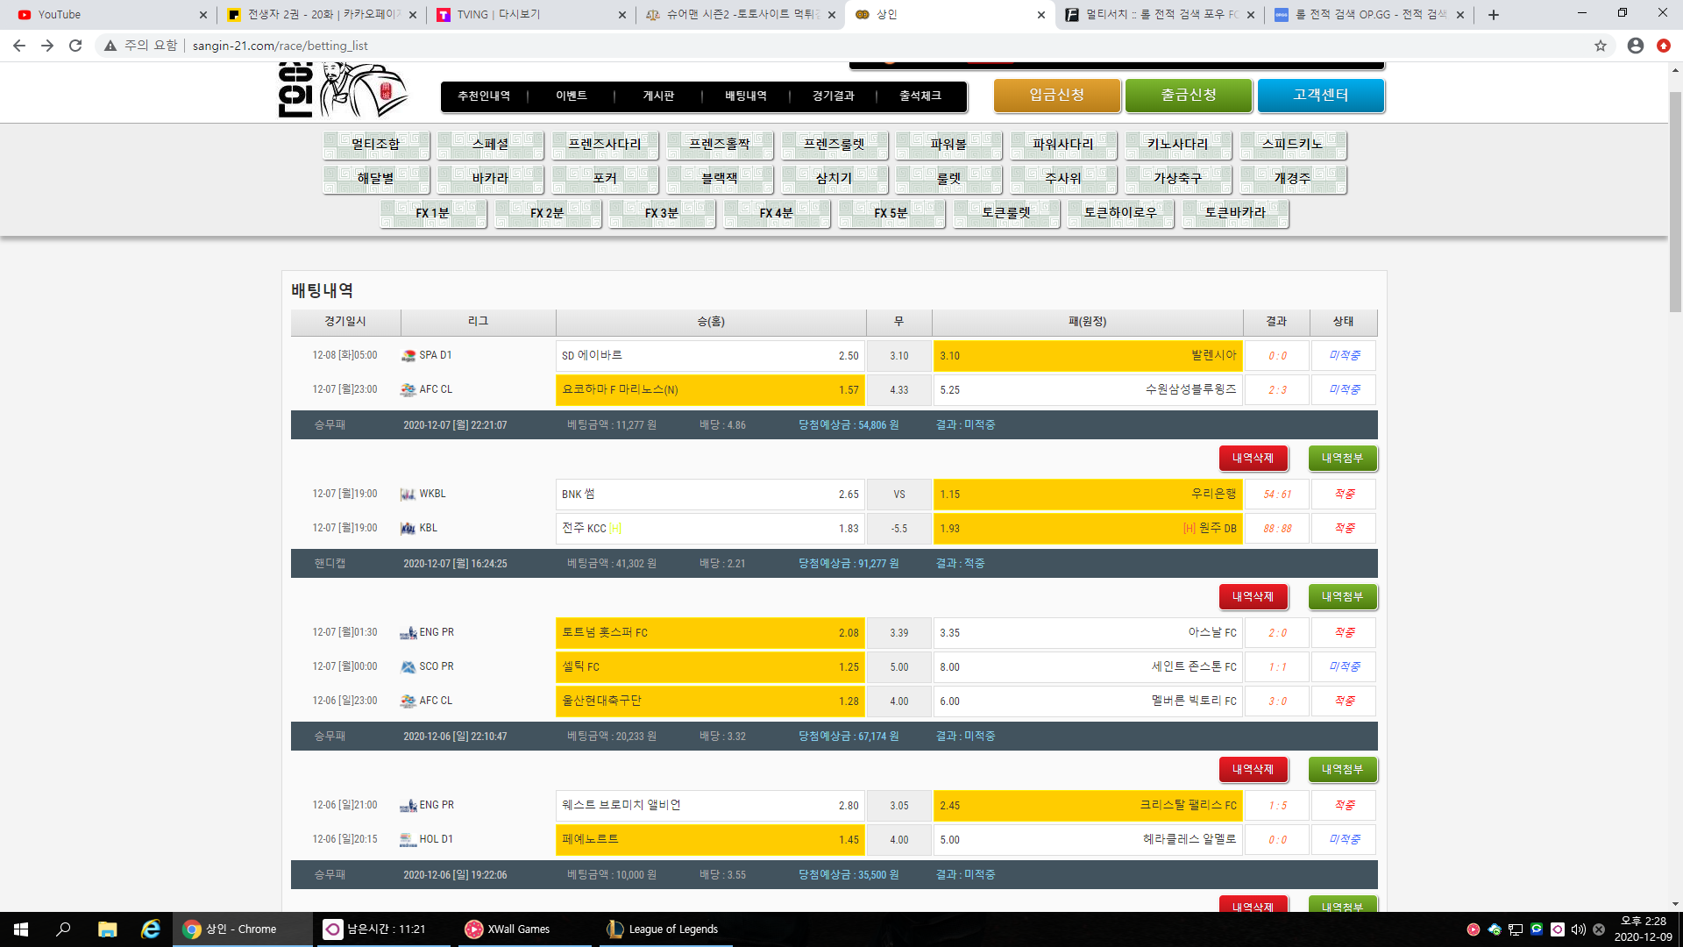Click the volume icon in the system tray
Screen dimensions: 1683x947
pos(1578,929)
